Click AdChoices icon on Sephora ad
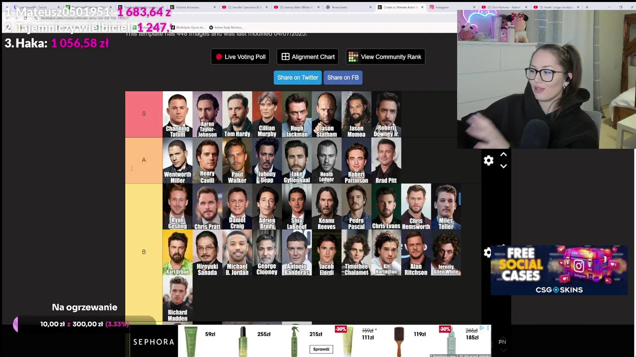This screenshot has height=357, width=636. click(482, 328)
